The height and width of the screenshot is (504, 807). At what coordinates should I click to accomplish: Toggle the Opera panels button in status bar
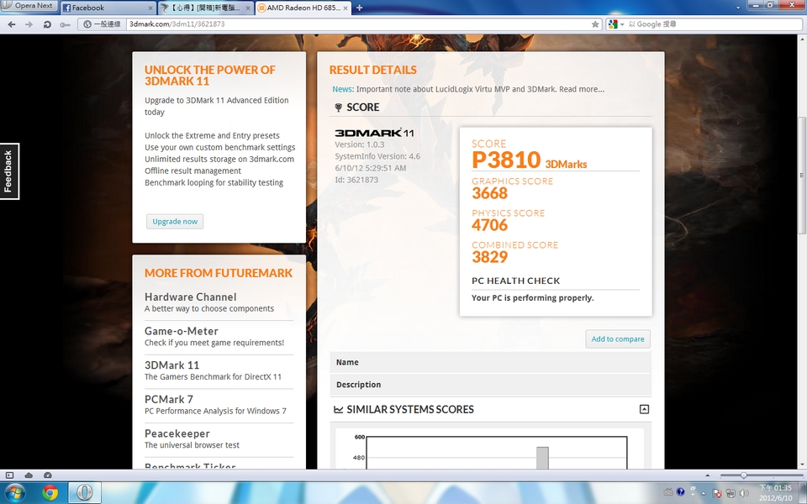tap(9, 475)
